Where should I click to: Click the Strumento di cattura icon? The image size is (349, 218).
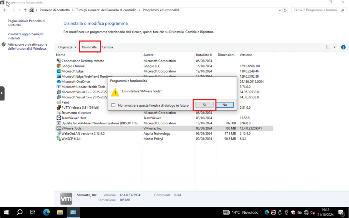[x=59, y=113]
